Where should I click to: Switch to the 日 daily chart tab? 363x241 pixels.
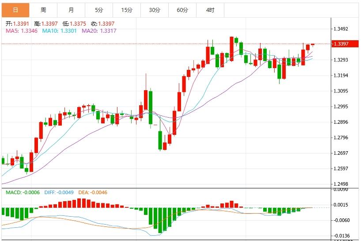click(15, 10)
